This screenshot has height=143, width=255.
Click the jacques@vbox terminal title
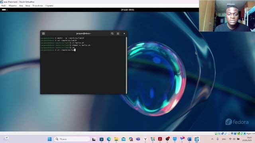coord(84,33)
